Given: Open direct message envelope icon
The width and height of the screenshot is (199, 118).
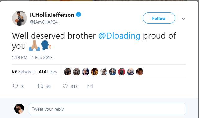Looking at the screenshot, I should point(90,86).
